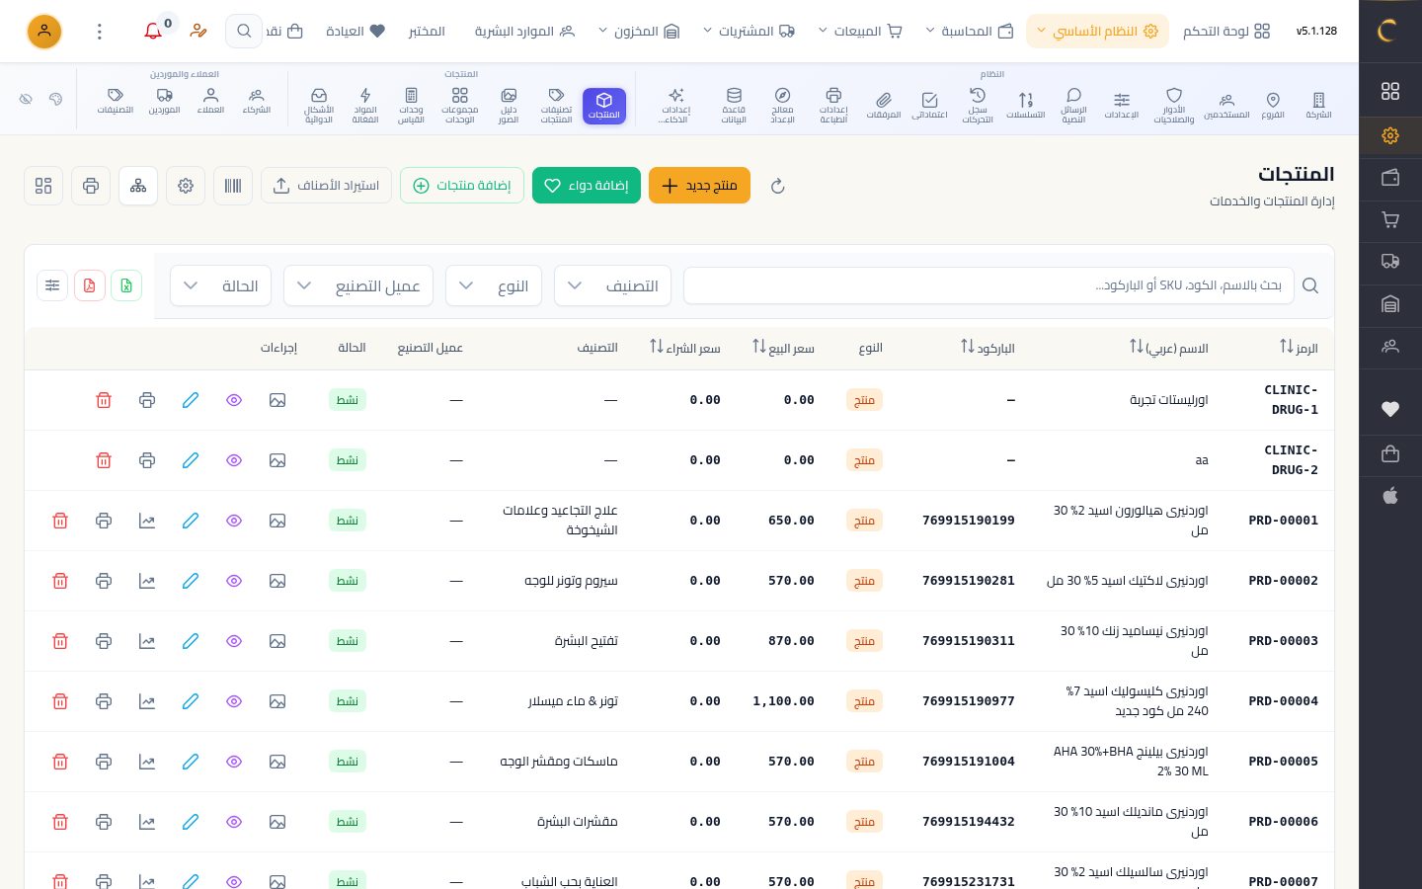Switch to grid view layout
The height and width of the screenshot is (889, 1422).
pos(43,186)
